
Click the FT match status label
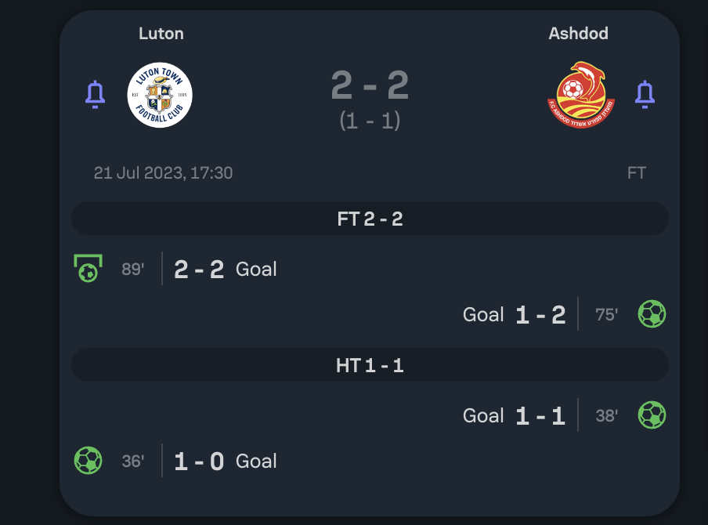pos(637,172)
